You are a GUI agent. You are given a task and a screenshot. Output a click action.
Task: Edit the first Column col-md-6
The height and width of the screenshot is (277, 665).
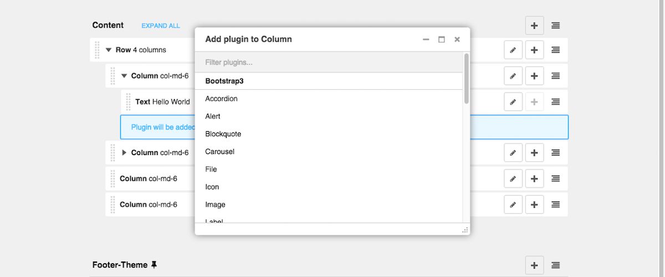[x=513, y=76]
